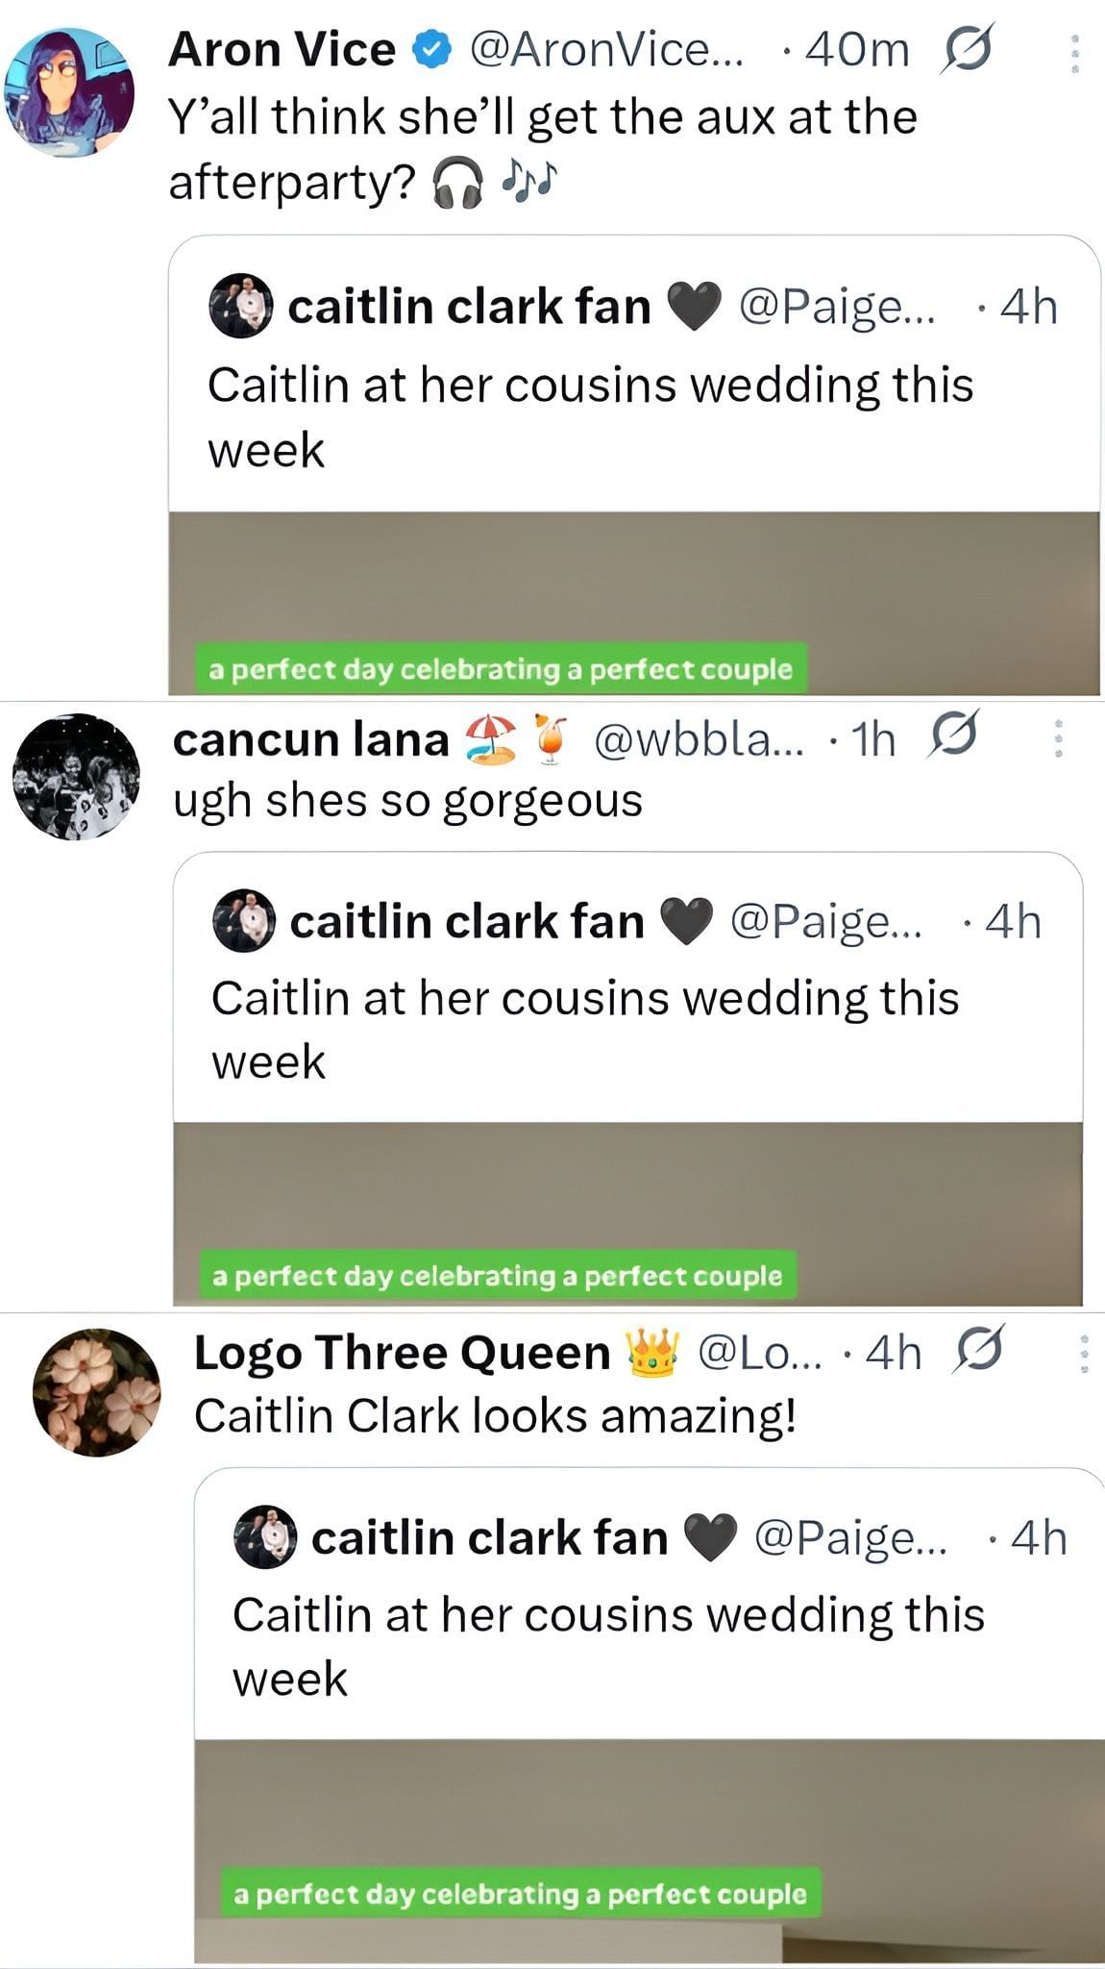Open cancun lana display name link
The width and height of the screenshot is (1105, 1969).
pyautogui.click(x=310, y=739)
